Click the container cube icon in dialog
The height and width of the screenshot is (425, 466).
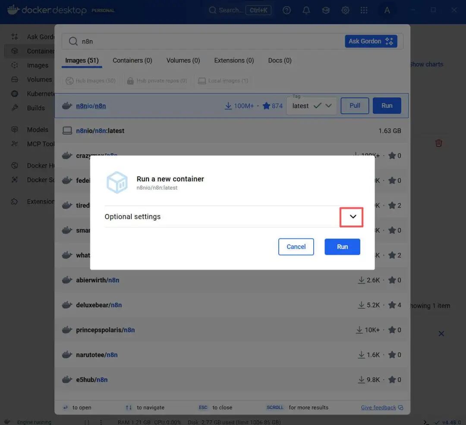pyautogui.click(x=117, y=182)
